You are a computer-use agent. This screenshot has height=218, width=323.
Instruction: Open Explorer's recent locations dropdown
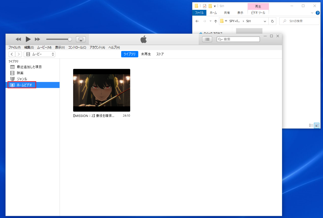[x=210, y=21]
